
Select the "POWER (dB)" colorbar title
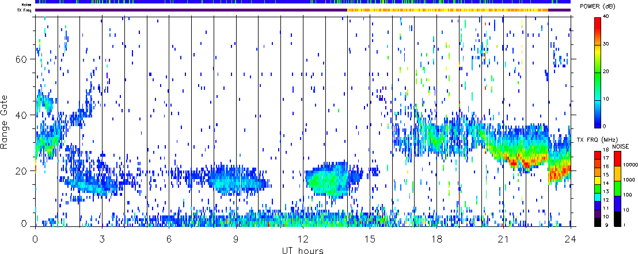[598, 6]
